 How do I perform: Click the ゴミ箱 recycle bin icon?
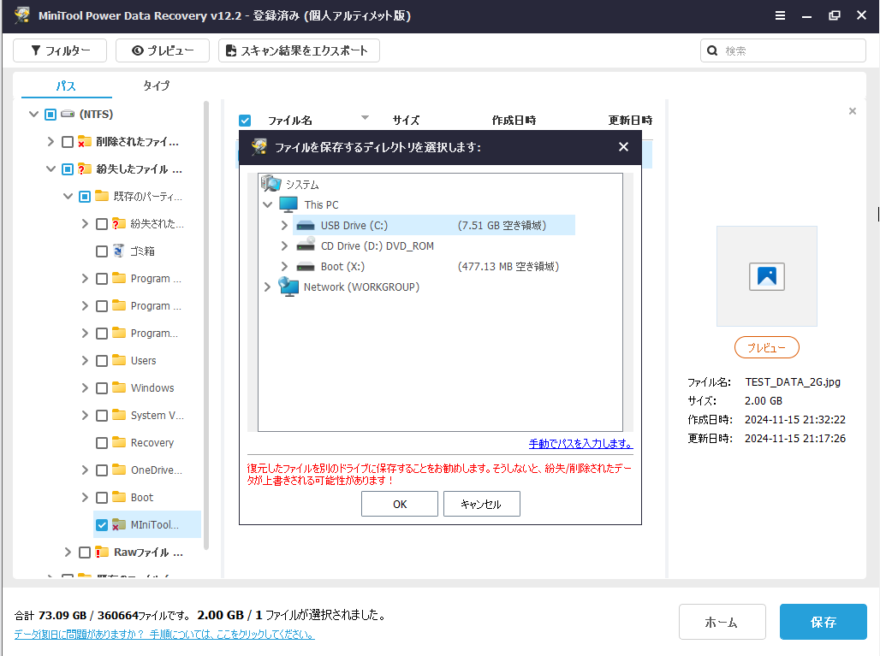(118, 251)
